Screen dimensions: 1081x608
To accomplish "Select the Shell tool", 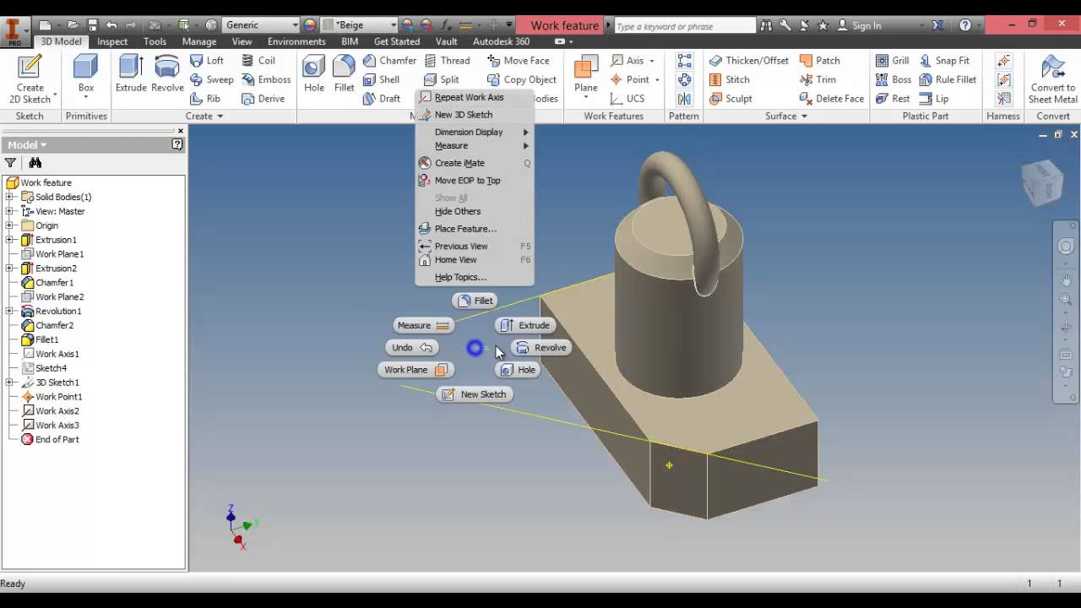I will (x=381, y=79).
